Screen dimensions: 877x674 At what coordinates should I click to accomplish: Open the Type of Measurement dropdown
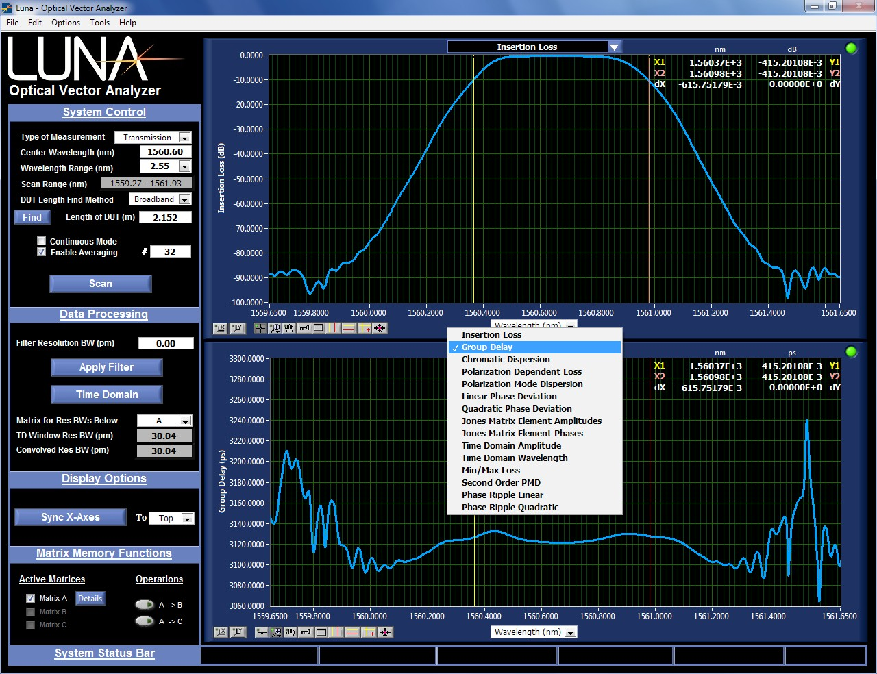point(184,138)
